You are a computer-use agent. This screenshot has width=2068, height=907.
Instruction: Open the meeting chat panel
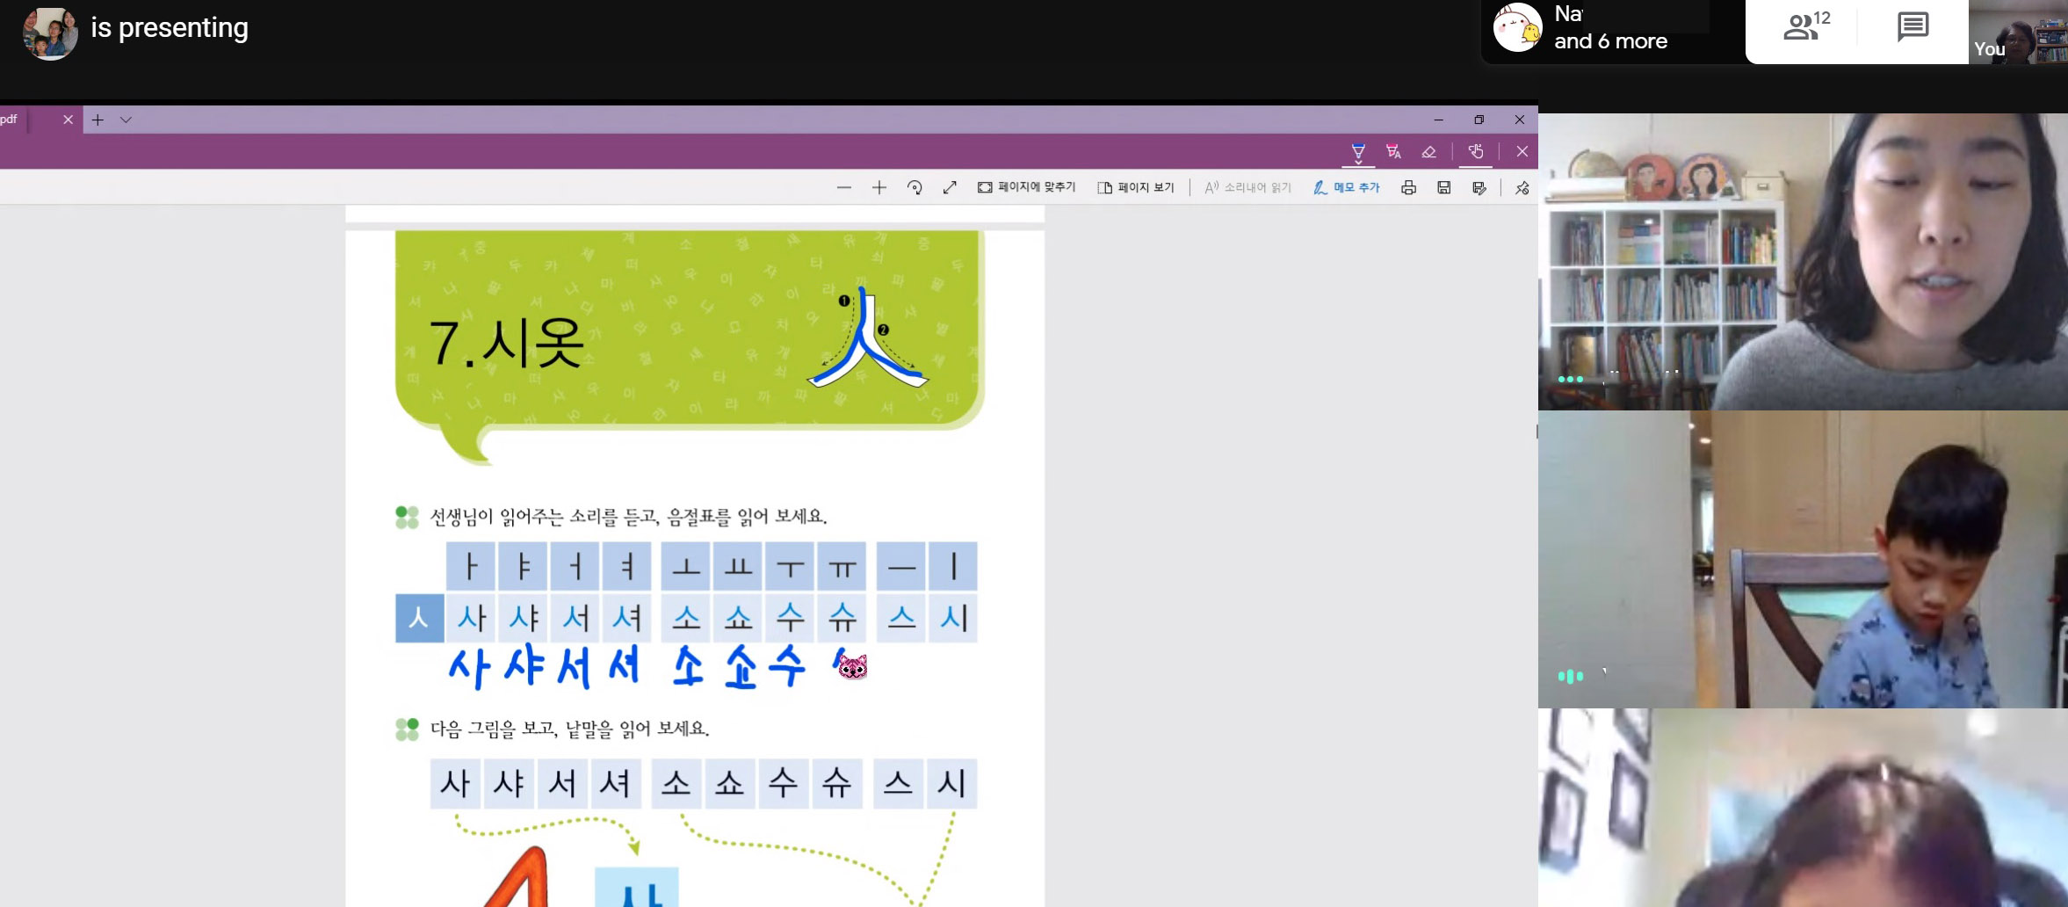click(1913, 28)
